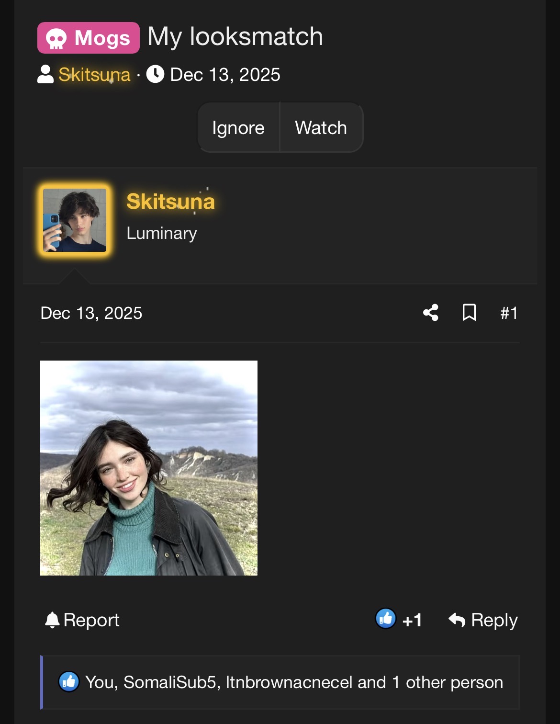Toggle the Watch button for this thread
The width and height of the screenshot is (560, 724).
click(321, 128)
